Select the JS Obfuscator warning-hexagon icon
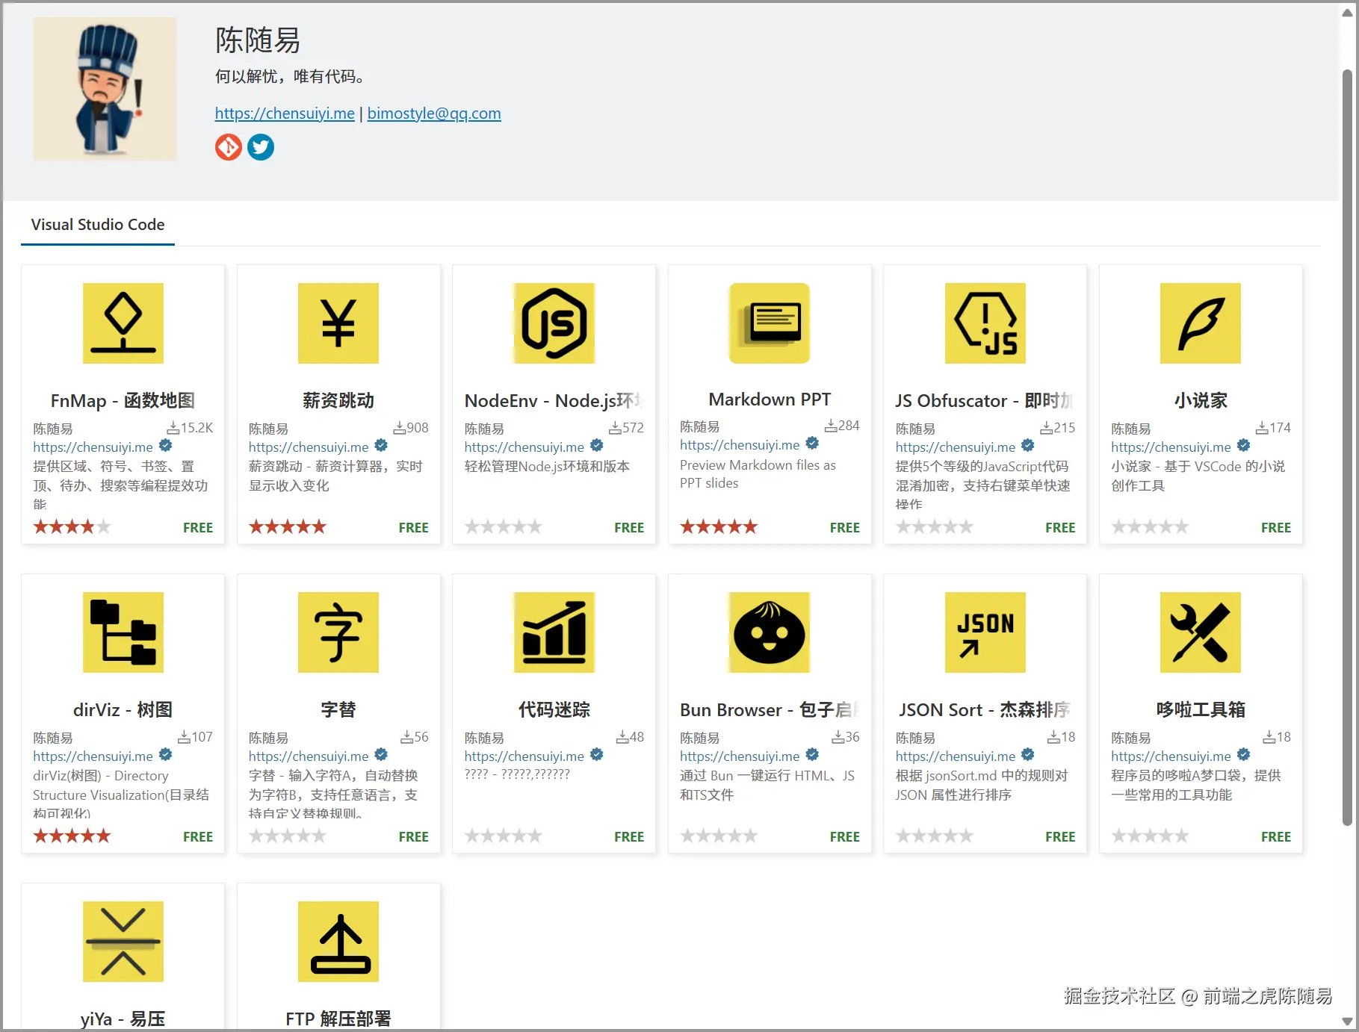 click(984, 323)
